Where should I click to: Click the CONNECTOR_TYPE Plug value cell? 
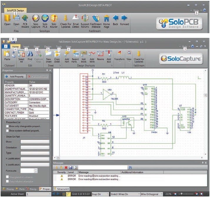pyautogui.click(x=39, y=109)
